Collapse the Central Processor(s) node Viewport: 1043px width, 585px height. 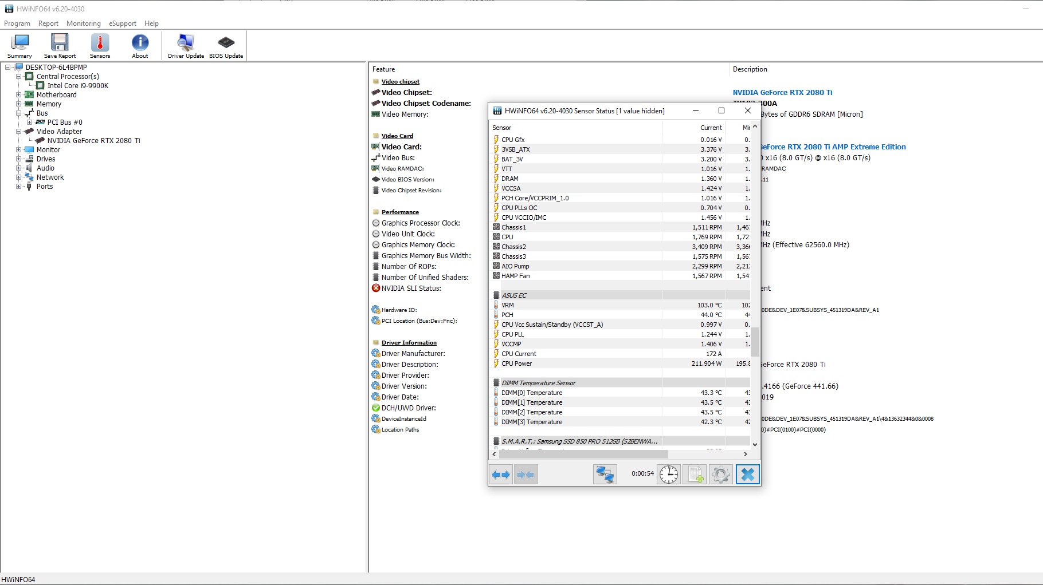tap(19, 77)
